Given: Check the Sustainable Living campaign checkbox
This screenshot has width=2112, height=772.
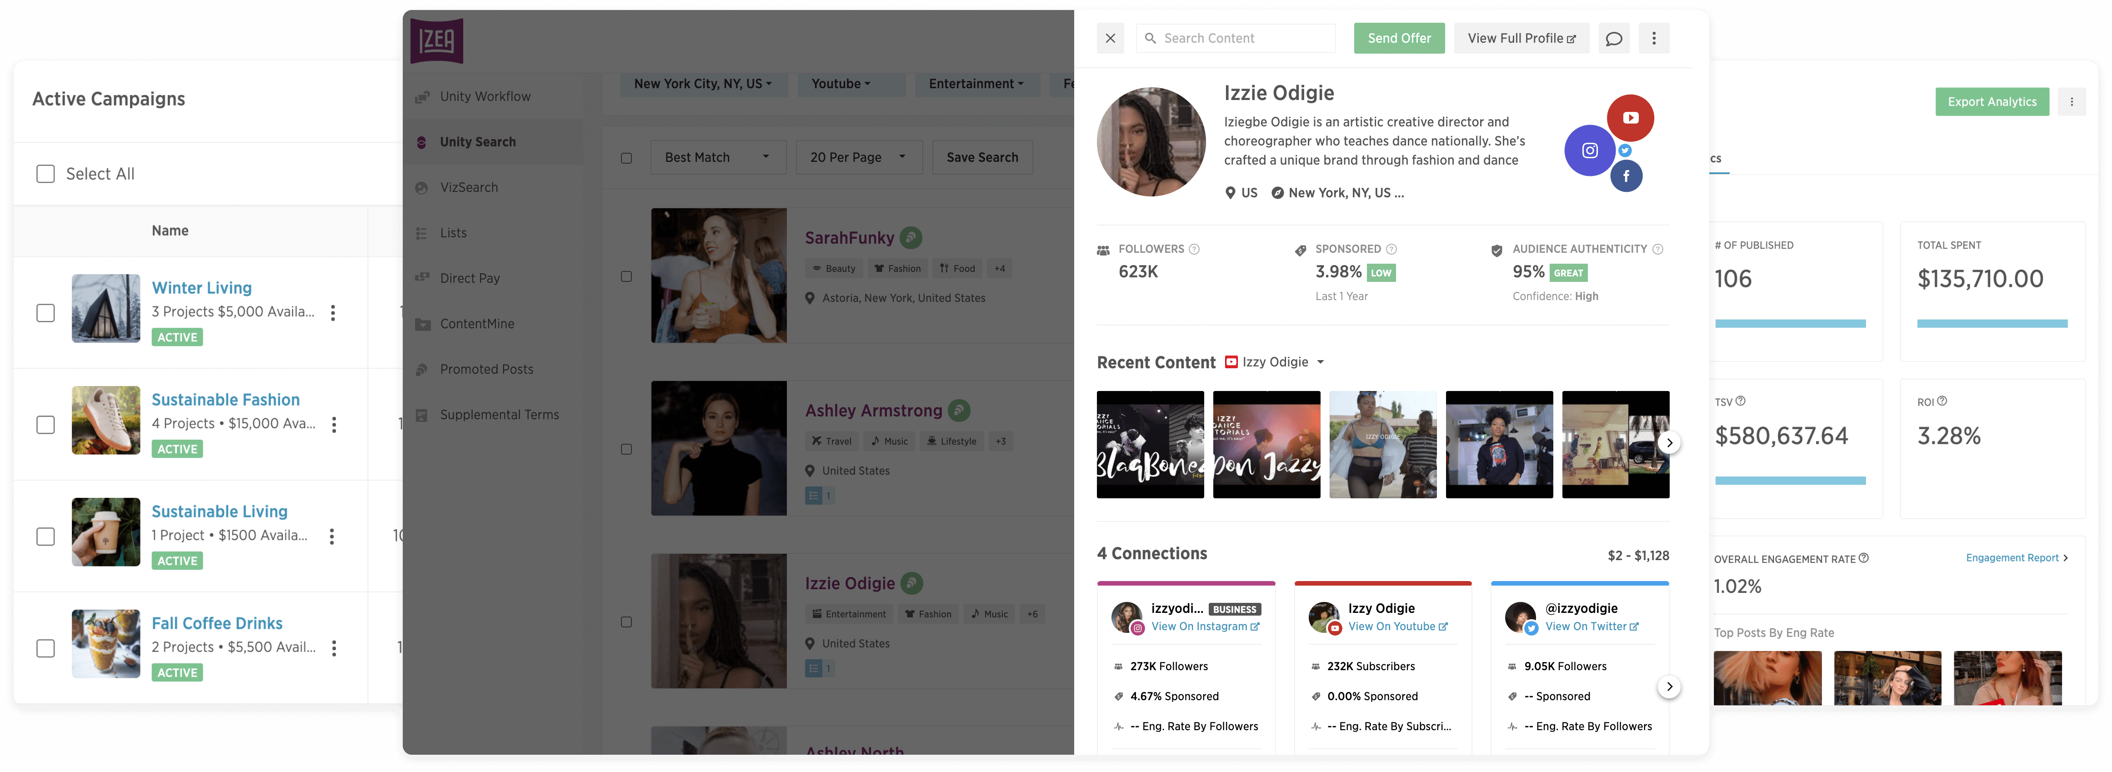Looking at the screenshot, I should (x=45, y=536).
